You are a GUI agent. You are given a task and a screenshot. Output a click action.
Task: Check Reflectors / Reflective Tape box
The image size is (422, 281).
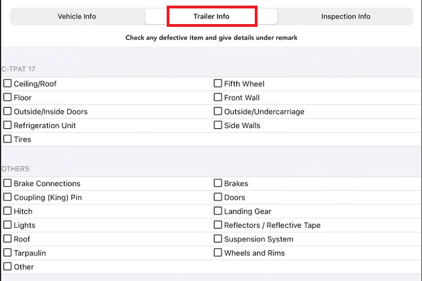click(x=218, y=225)
